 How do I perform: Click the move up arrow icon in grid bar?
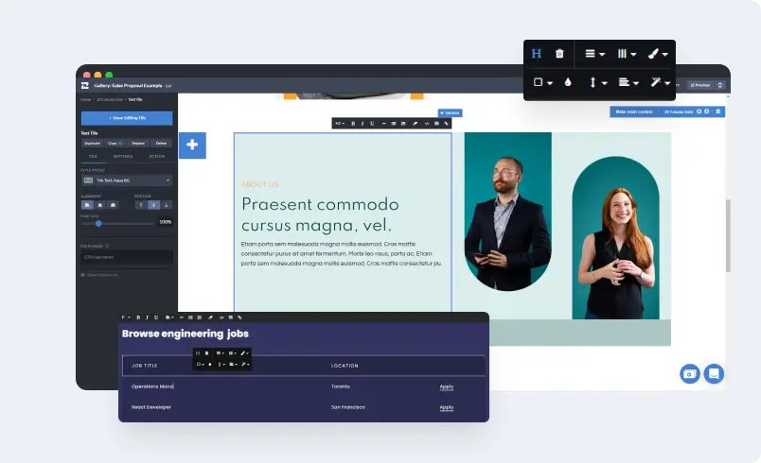pos(699,111)
